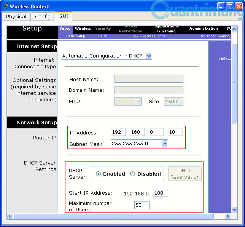
Task: Click third IP octet field 0
Action: [x=156, y=132]
